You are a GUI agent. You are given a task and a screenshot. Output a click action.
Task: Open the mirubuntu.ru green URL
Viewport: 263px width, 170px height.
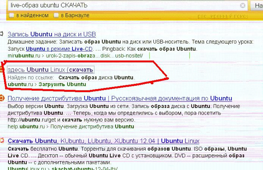point(75,56)
